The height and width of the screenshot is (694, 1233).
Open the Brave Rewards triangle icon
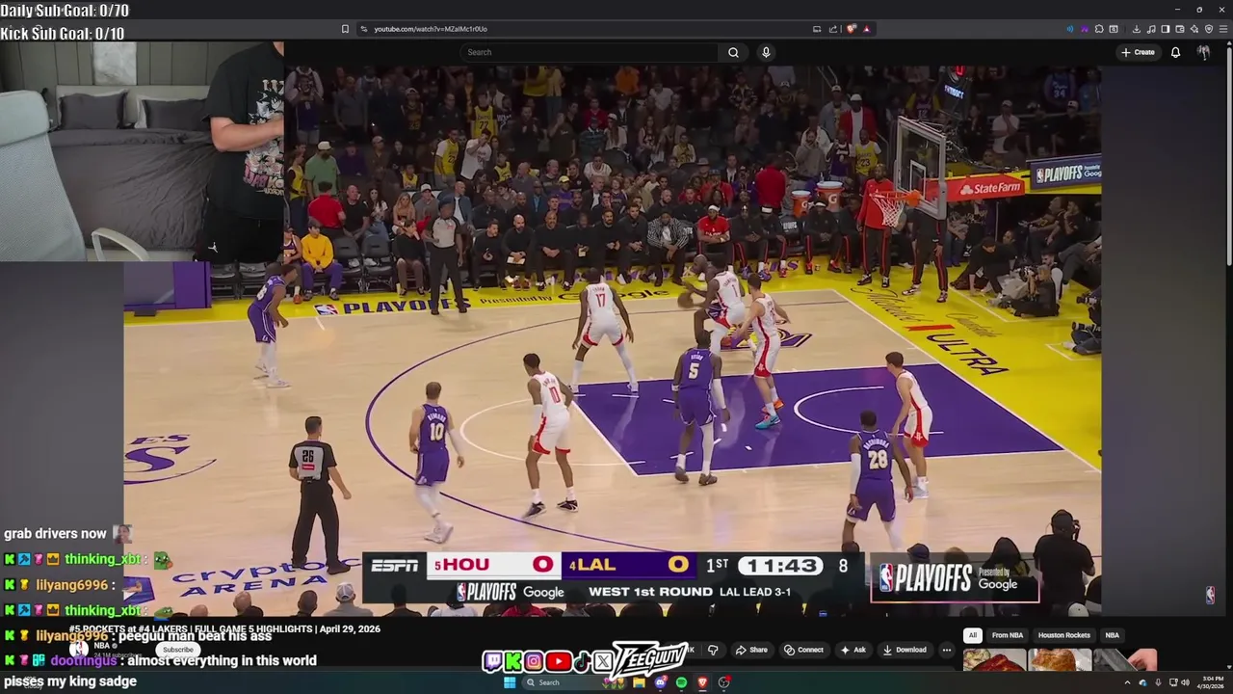[867, 29]
